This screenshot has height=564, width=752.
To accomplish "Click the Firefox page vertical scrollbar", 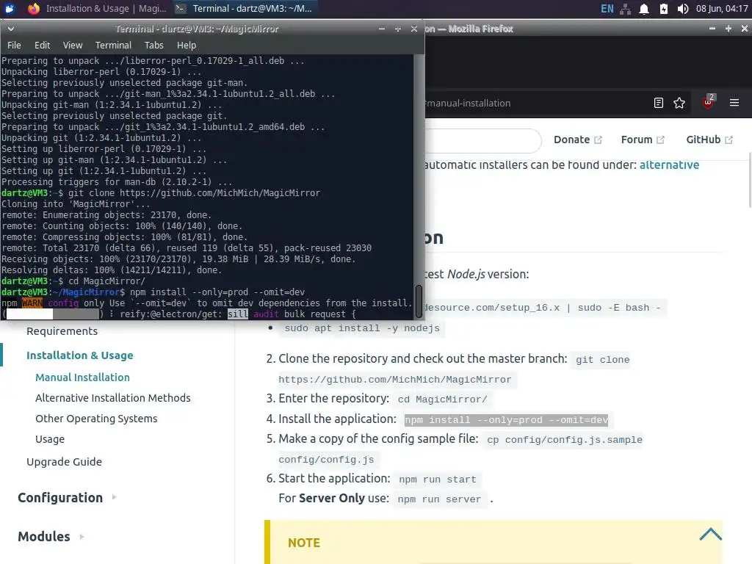I will 749,180.
